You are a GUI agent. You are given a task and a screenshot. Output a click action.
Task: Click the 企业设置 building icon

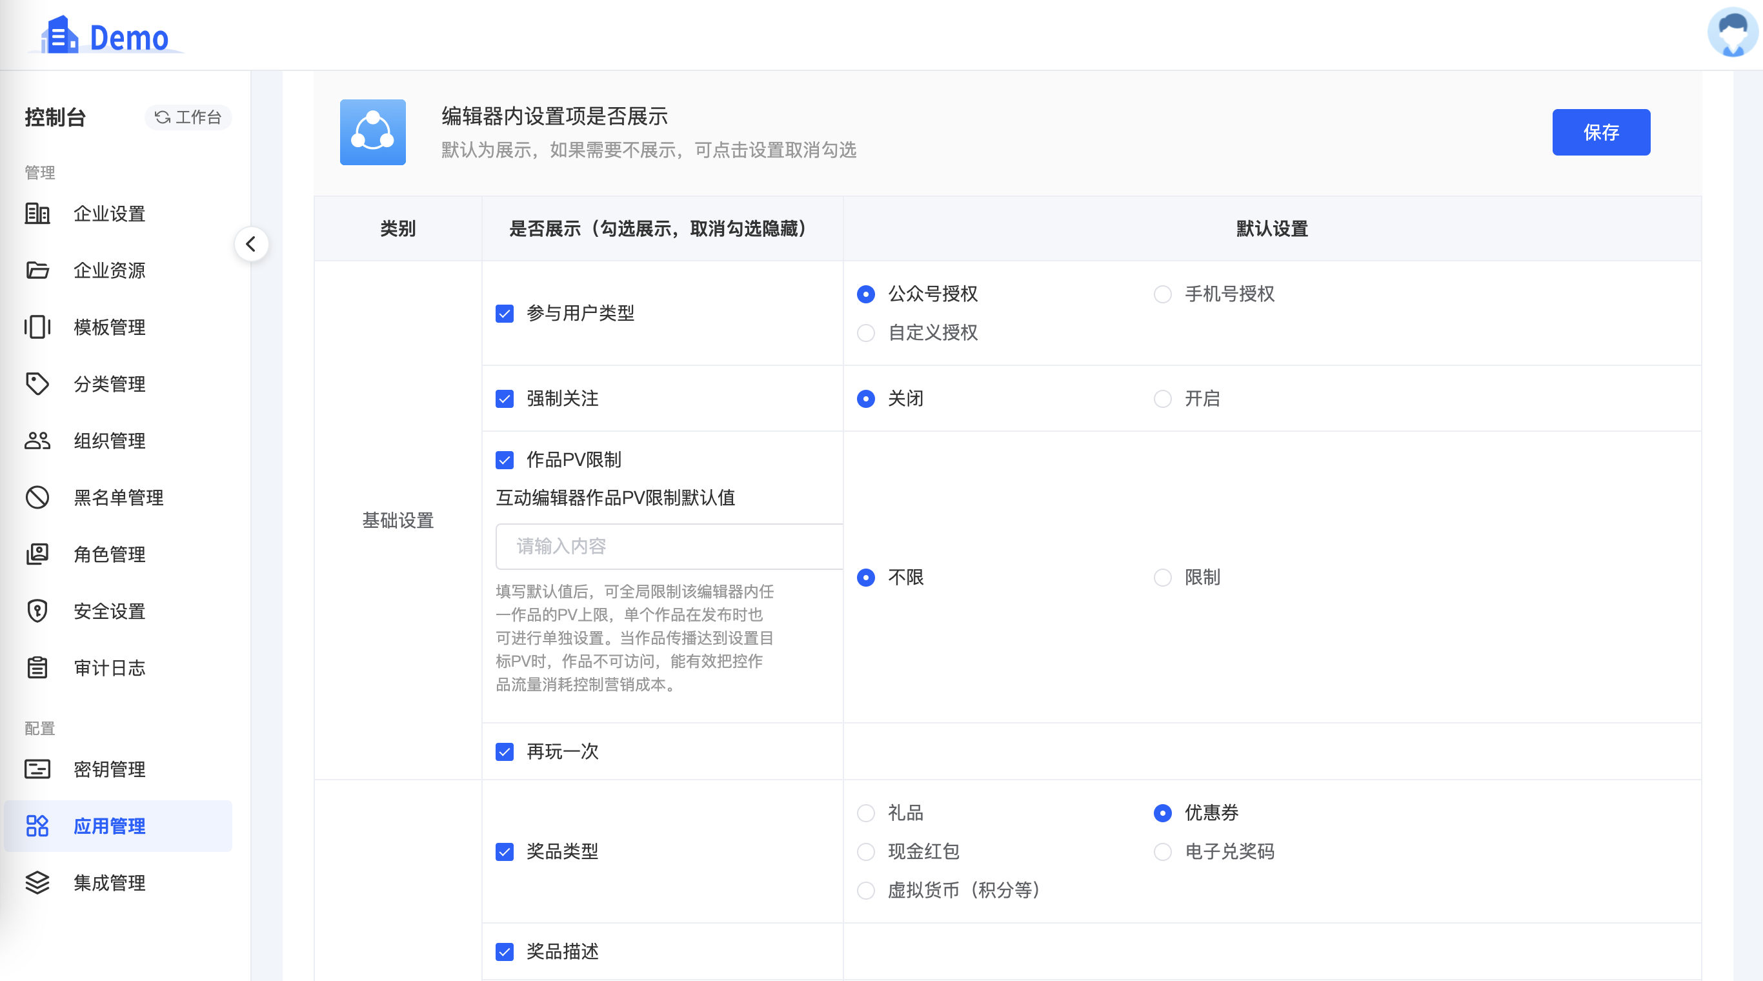coord(37,214)
